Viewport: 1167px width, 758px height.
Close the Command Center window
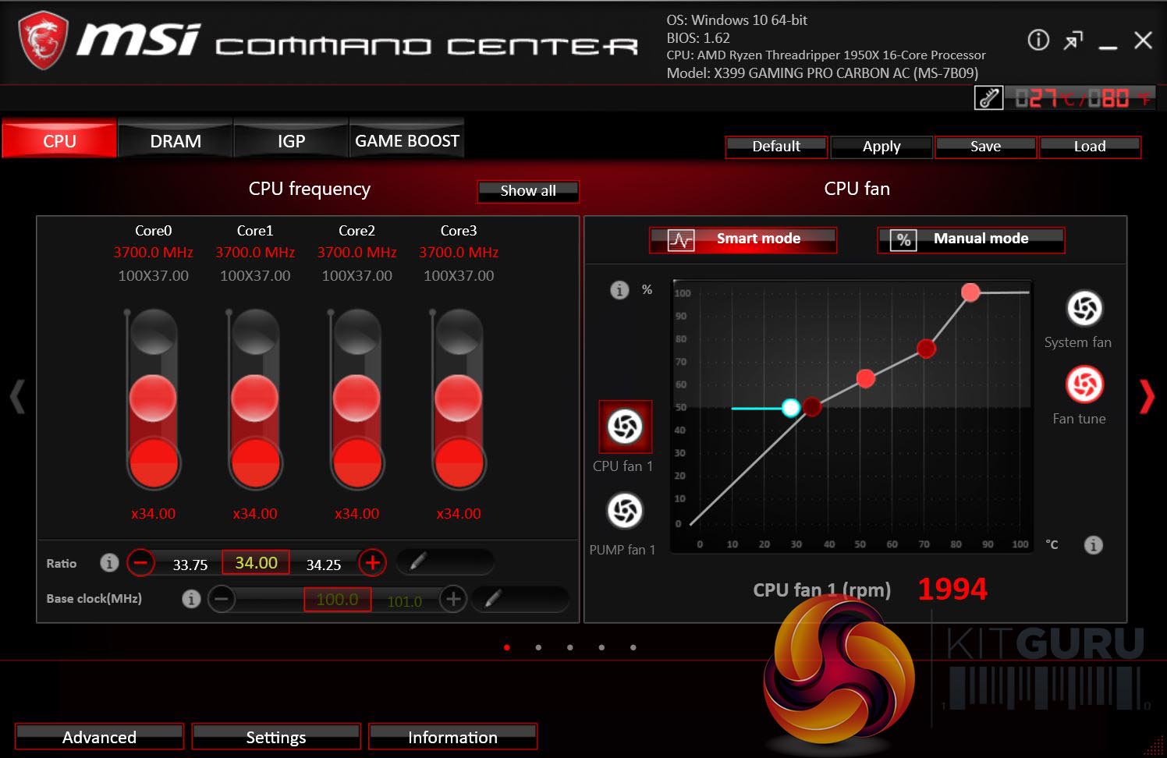pos(1143,41)
